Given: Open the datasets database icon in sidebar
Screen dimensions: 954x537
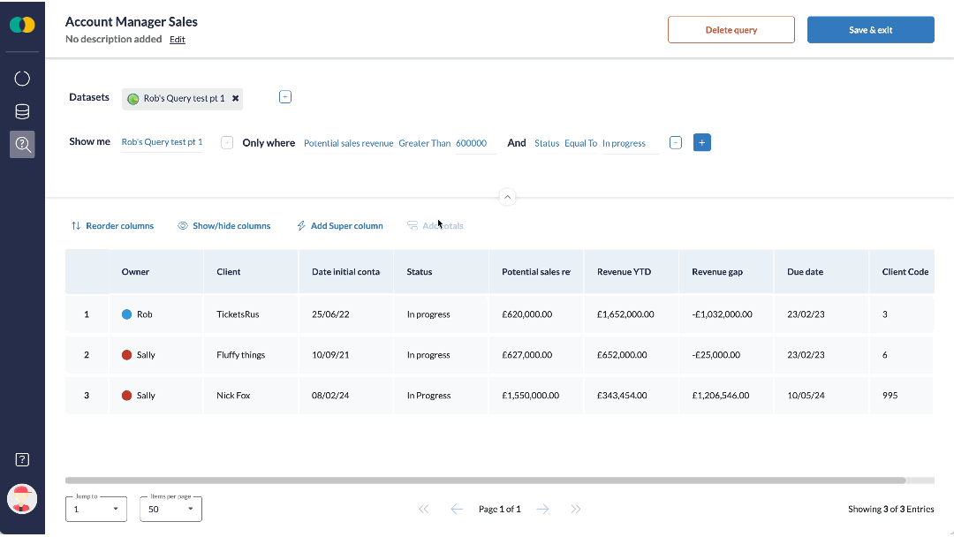Looking at the screenshot, I should click(22, 111).
